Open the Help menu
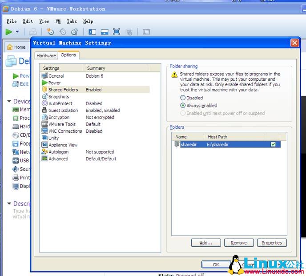Screen dimensions: 306x276 [88, 21]
